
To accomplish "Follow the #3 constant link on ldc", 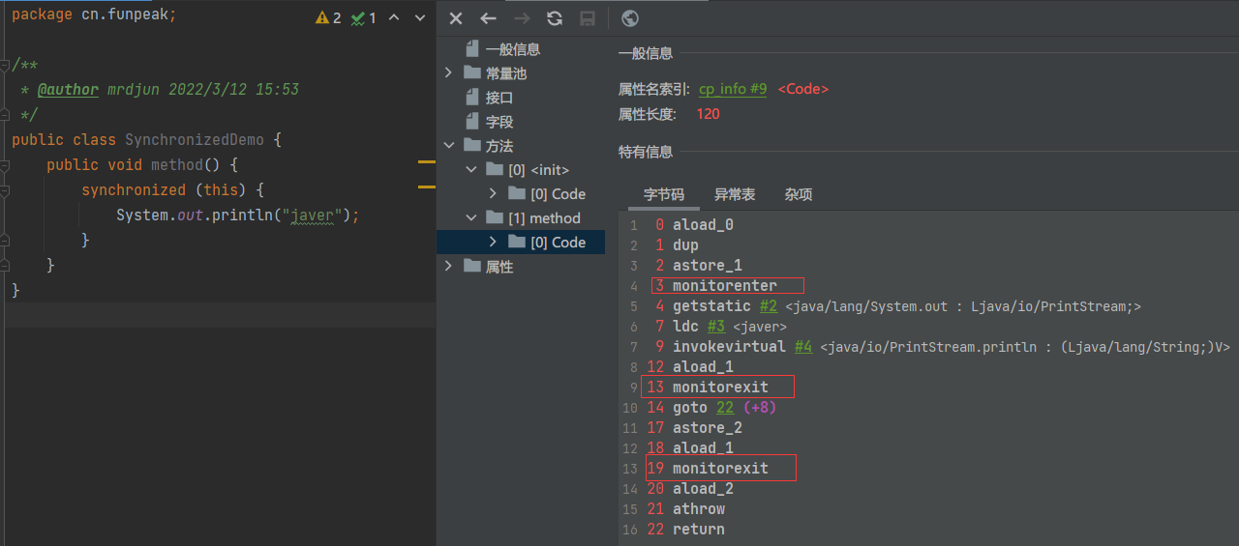I will coord(714,327).
